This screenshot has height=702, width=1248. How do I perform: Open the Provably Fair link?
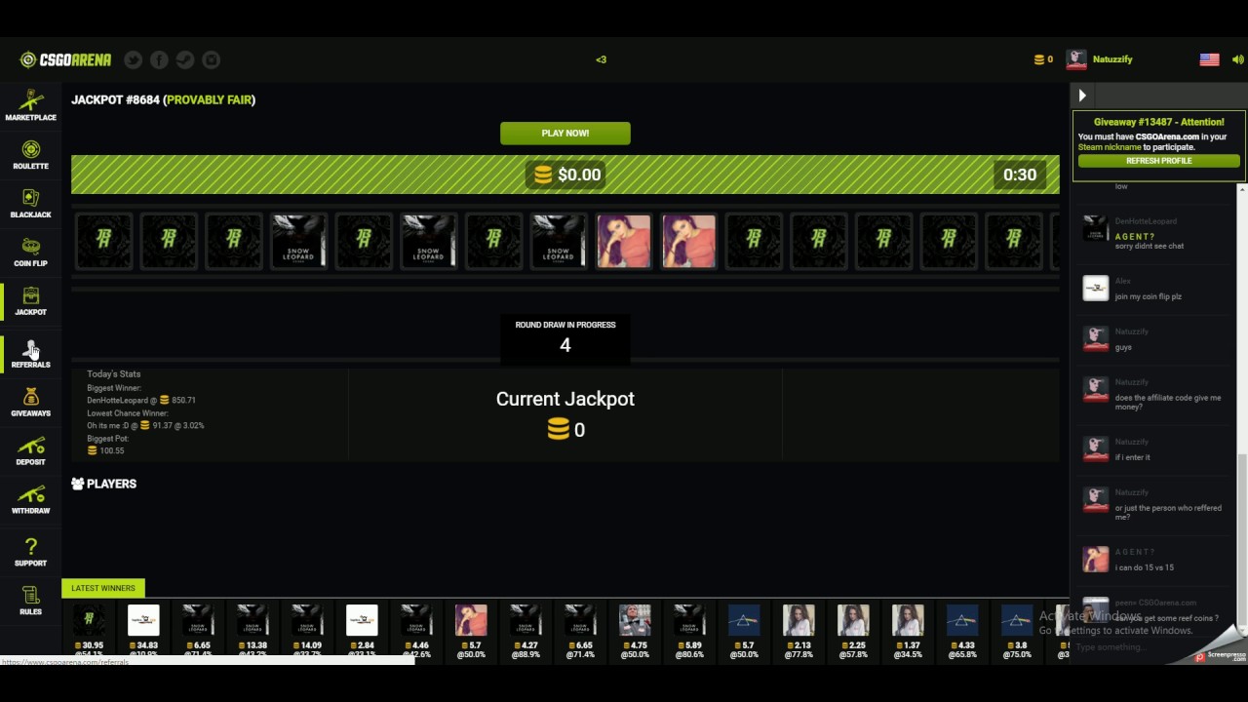[x=209, y=99]
